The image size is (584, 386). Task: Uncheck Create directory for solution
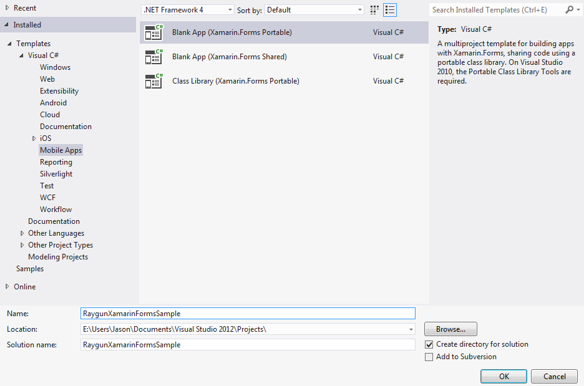[429, 344]
